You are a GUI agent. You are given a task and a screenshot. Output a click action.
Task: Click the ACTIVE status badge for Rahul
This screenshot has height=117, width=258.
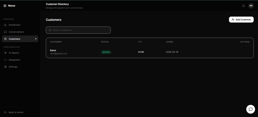(106, 52)
